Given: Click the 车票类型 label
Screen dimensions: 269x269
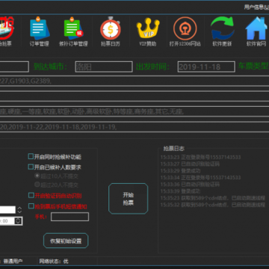Looking at the screenshot, I should (253, 67).
